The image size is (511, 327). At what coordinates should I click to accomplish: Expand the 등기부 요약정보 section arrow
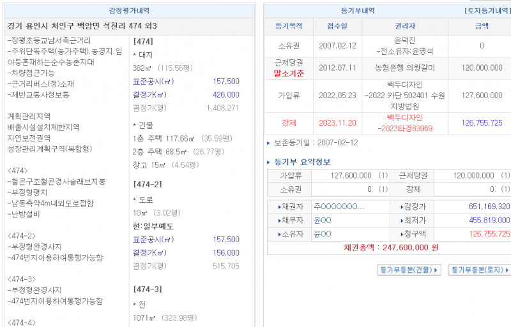pos(270,163)
